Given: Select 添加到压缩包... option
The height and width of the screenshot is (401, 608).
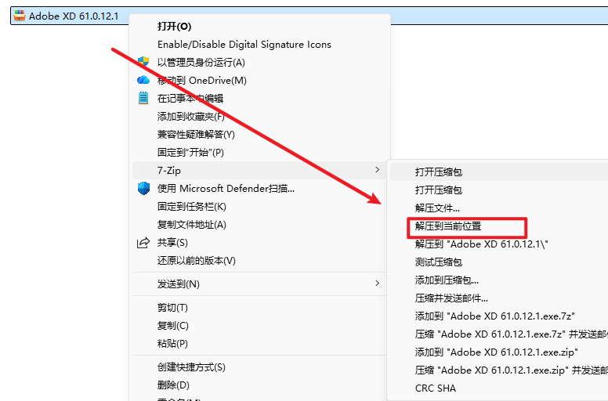Looking at the screenshot, I should [x=447, y=280].
